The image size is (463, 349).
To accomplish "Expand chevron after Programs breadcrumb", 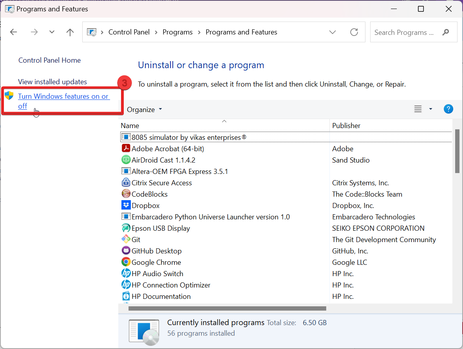I will tap(199, 32).
